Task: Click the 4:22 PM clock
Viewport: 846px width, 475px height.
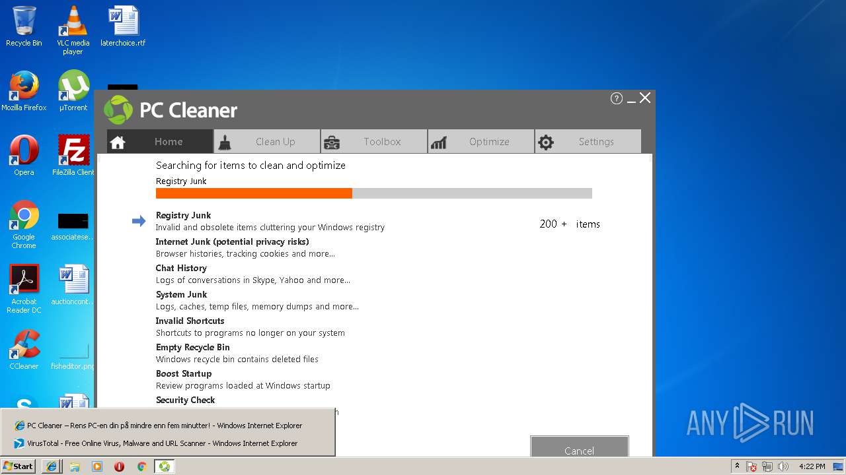Action: coord(812,466)
